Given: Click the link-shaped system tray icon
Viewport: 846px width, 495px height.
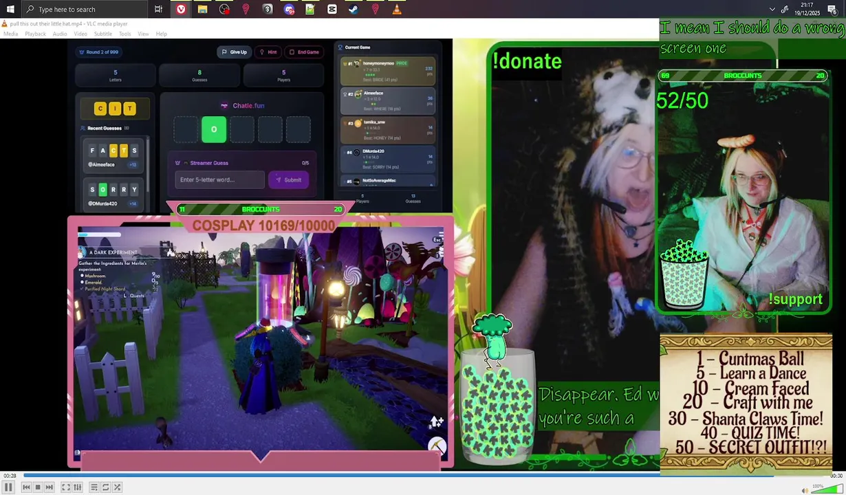Looking at the screenshot, I should (x=785, y=9).
